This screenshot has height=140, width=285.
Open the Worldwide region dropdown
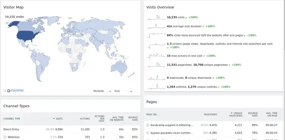pos(102,91)
